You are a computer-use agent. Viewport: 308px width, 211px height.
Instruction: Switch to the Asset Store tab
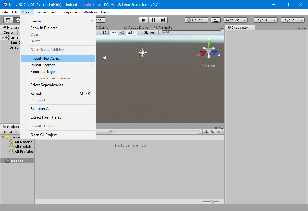(x=136, y=28)
